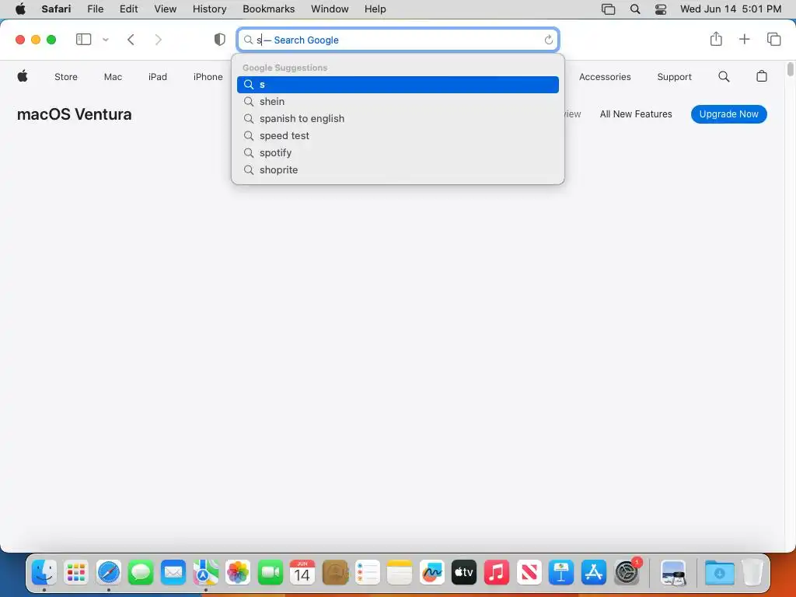Viewport: 796px width, 597px height.
Task: Open Mail from the Dock
Action: tap(173, 573)
